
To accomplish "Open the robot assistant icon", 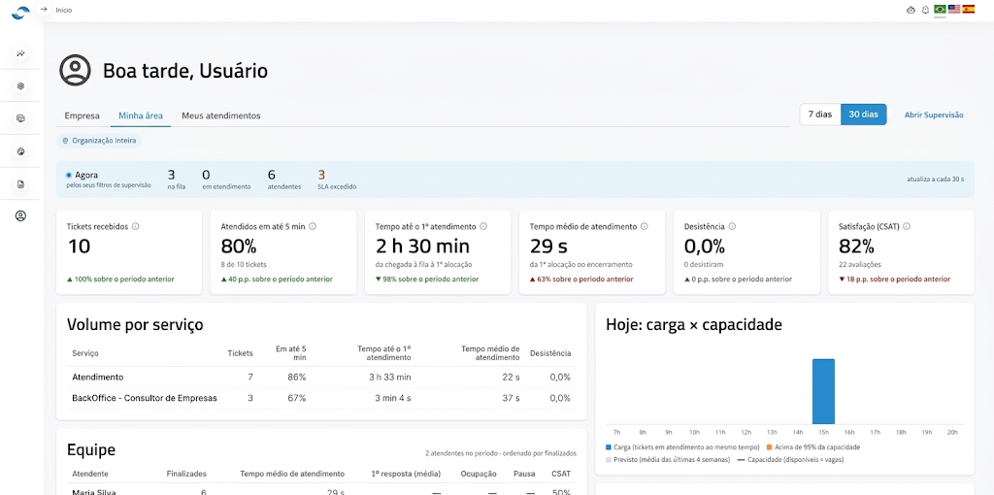I will tap(911, 10).
